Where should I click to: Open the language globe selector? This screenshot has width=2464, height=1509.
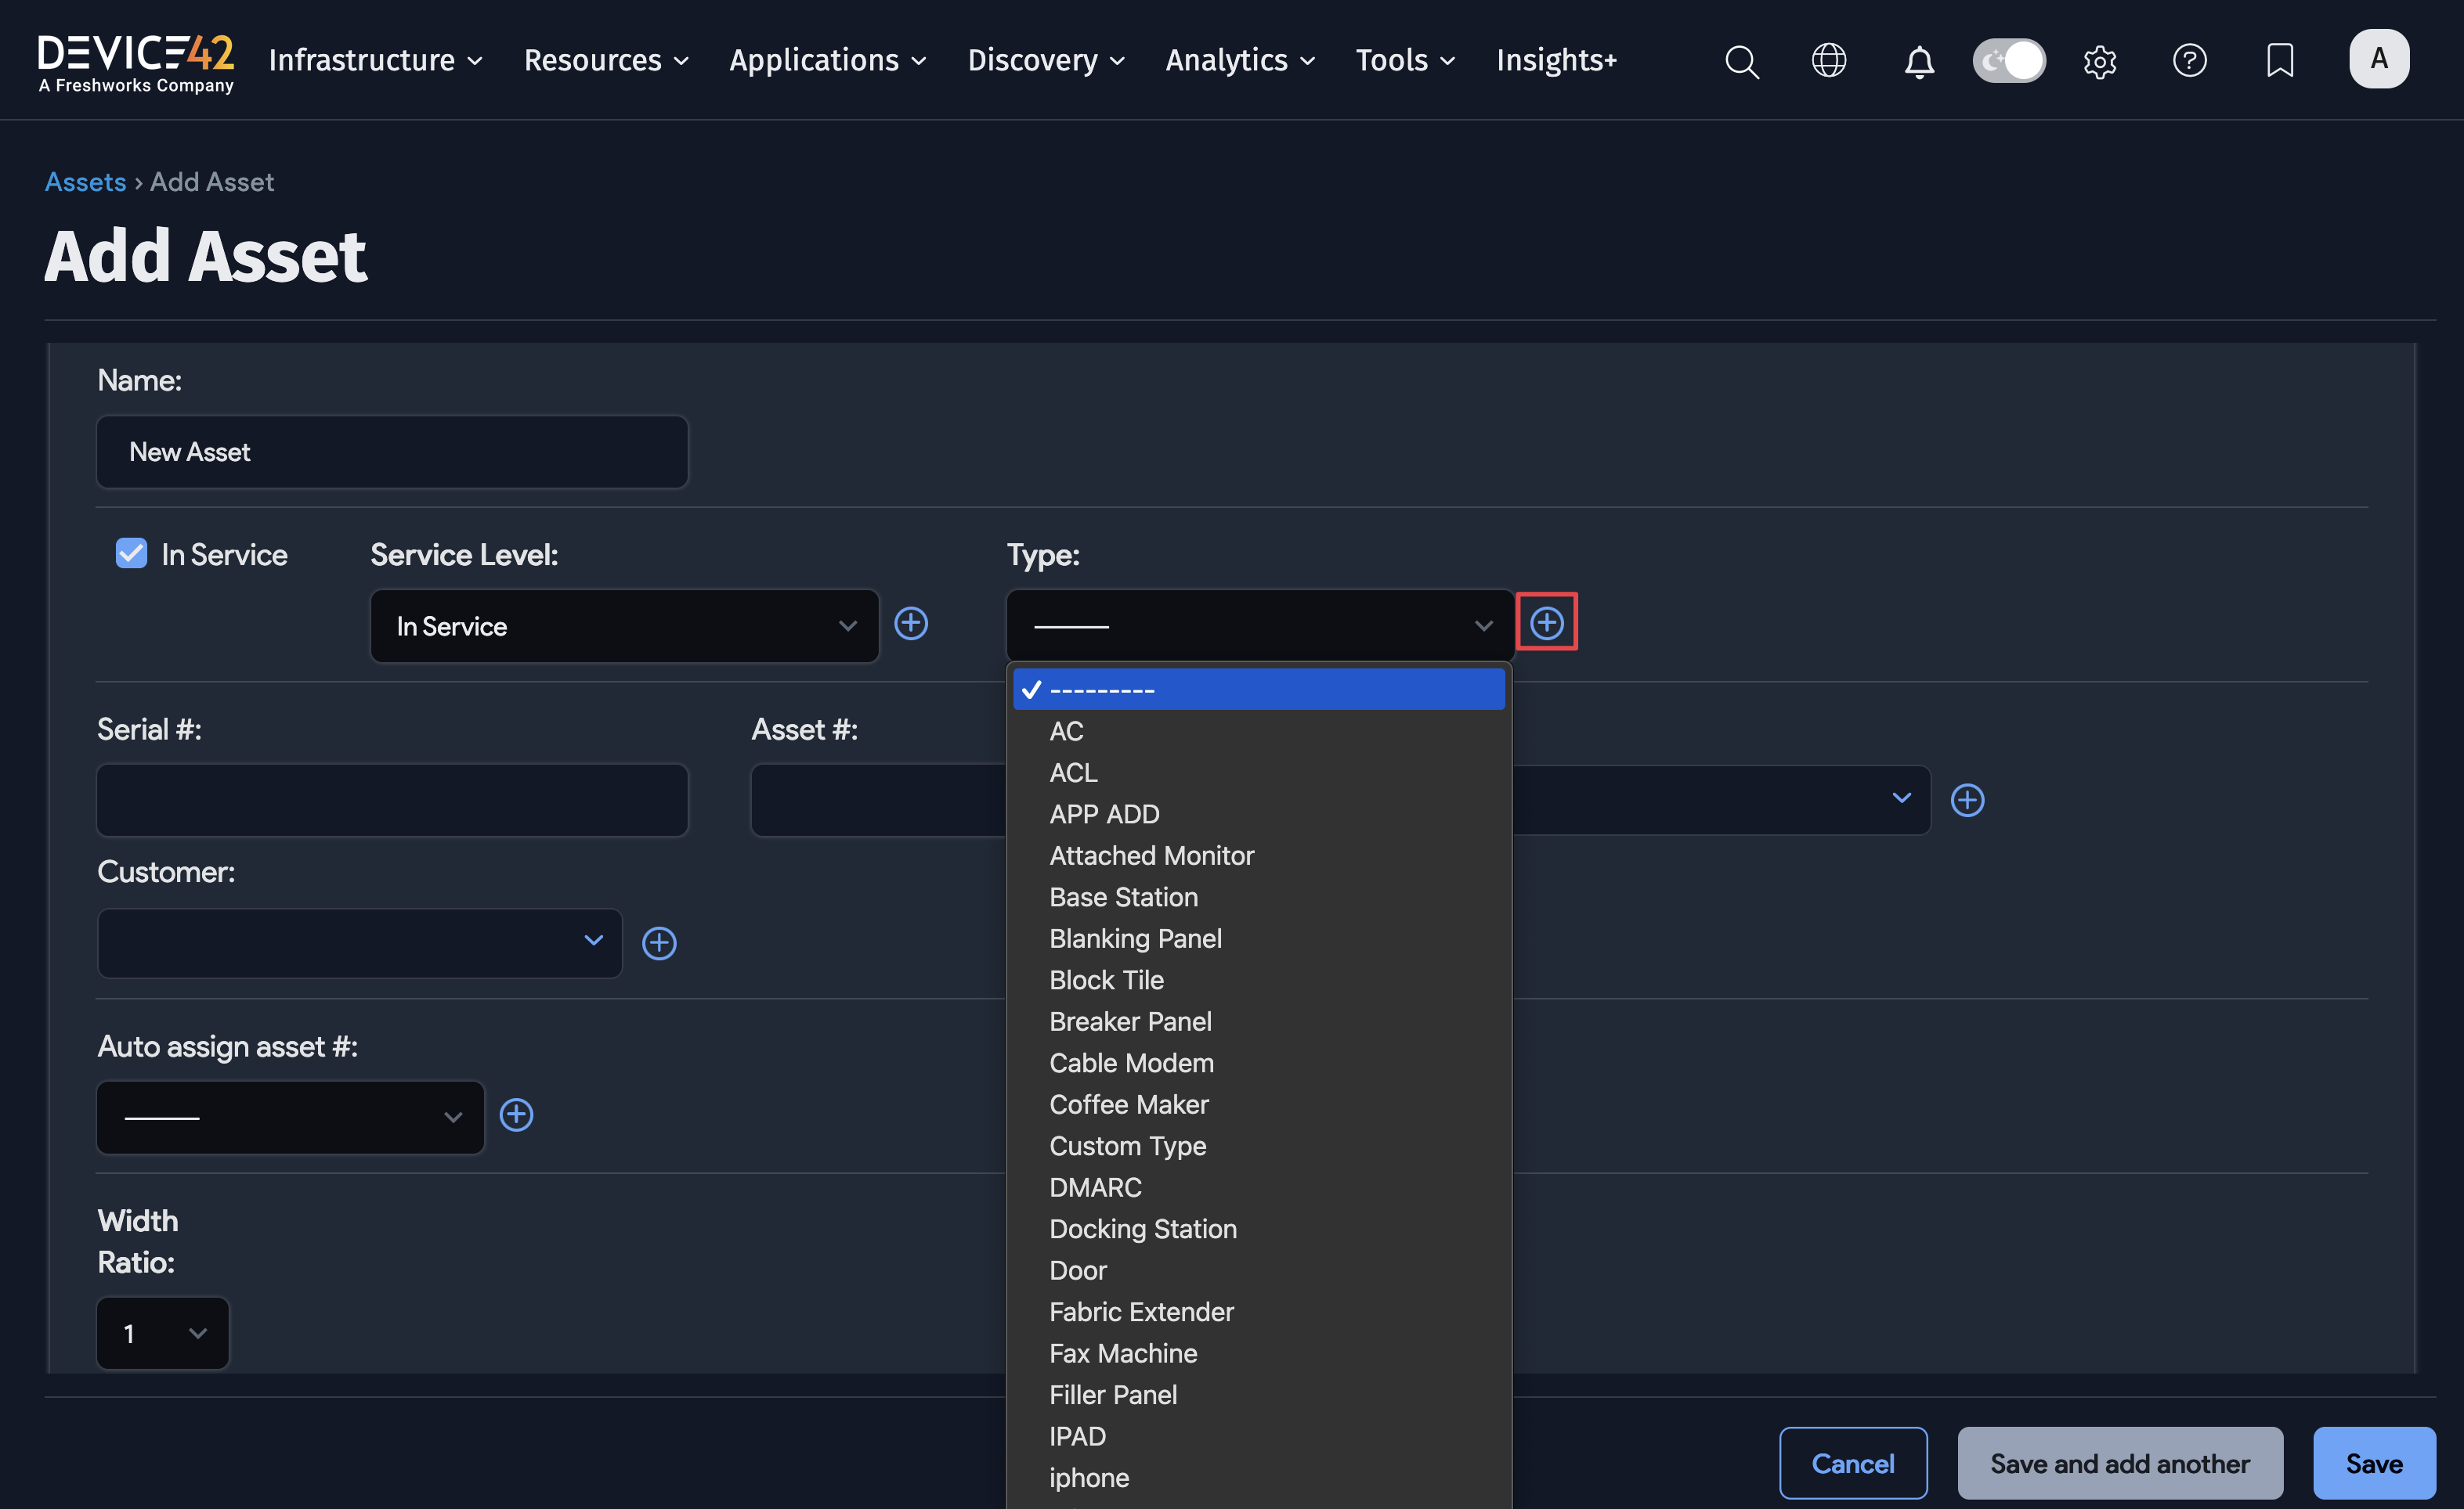click(1829, 60)
